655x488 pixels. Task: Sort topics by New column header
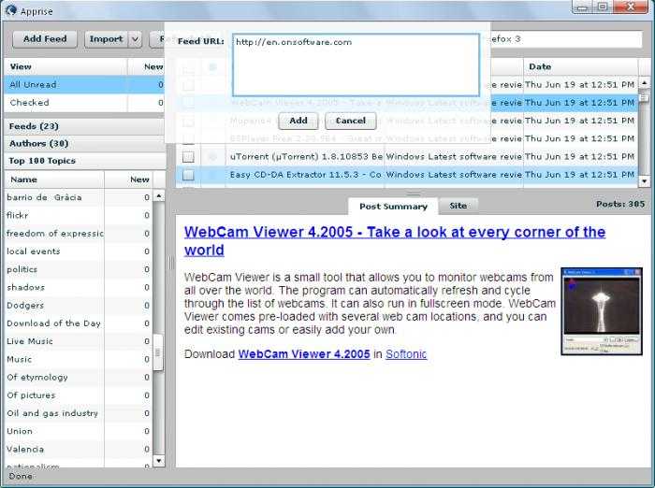129,179
